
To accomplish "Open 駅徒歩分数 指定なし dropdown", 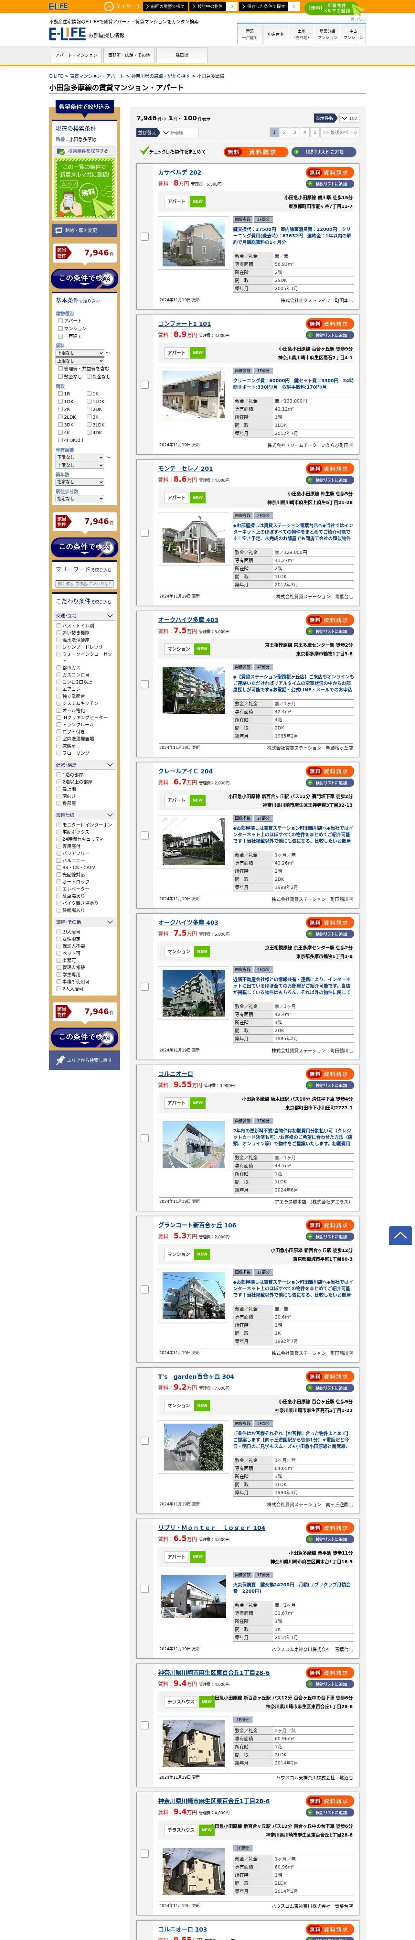I will click(79, 499).
